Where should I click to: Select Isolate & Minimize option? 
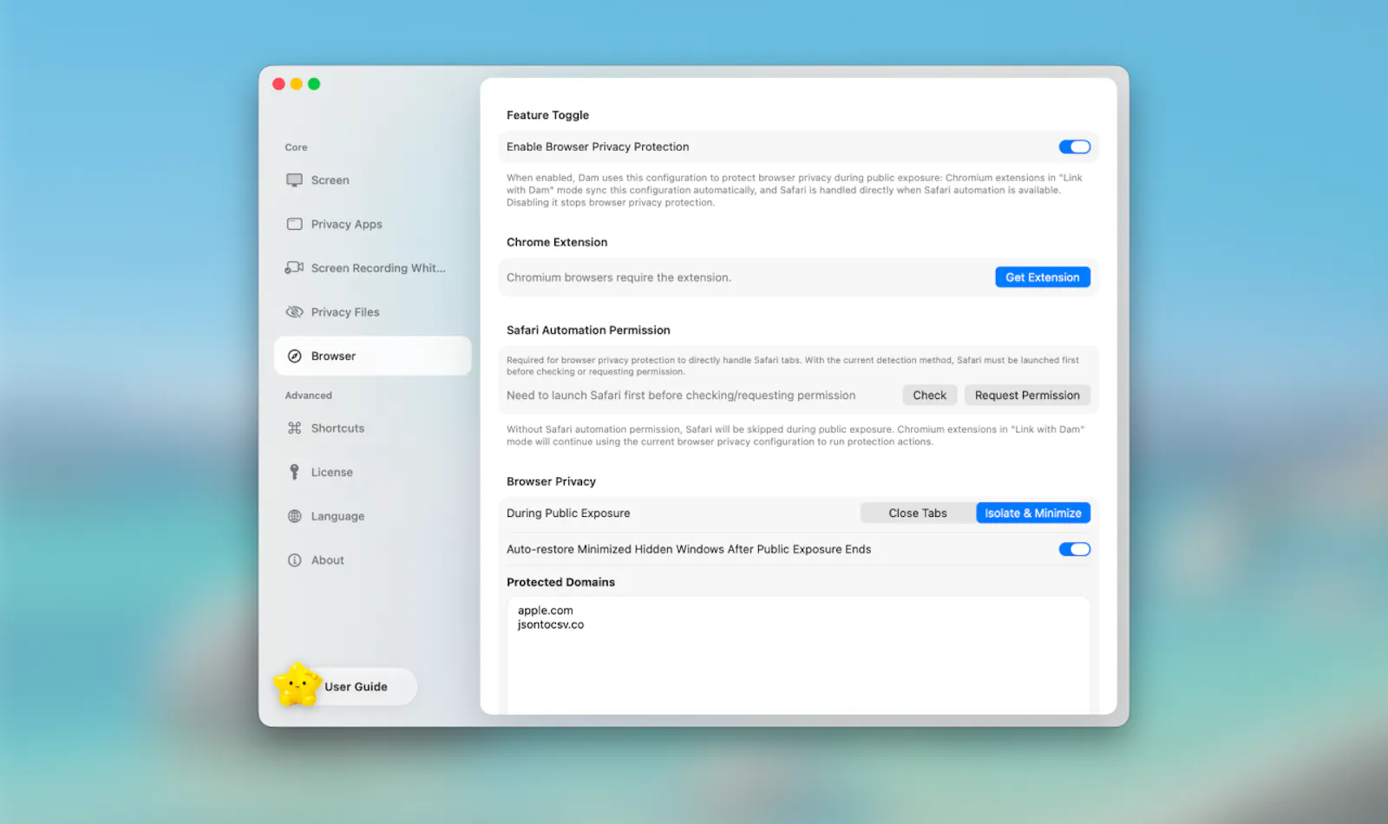tap(1032, 513)
